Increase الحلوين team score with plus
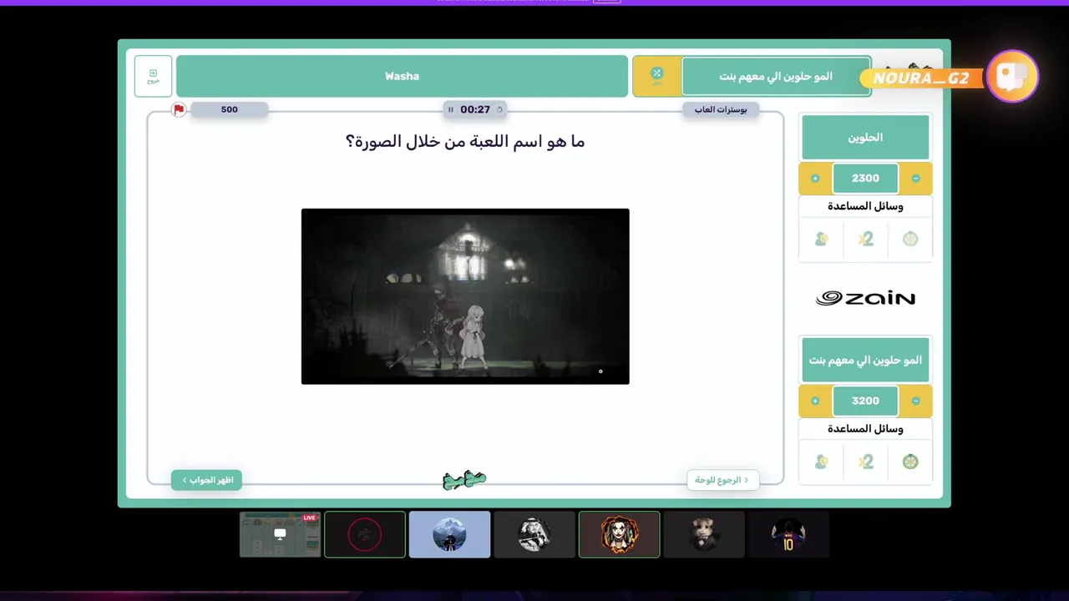The width and height of the screenshot is (1069, 601). (815, 179)
